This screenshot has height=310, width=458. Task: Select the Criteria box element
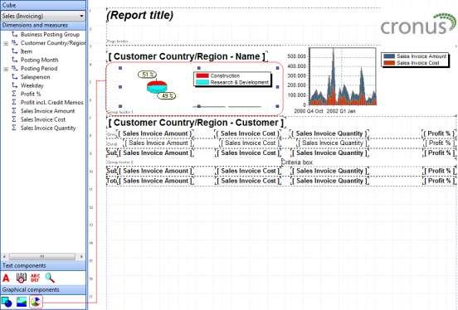297,162
